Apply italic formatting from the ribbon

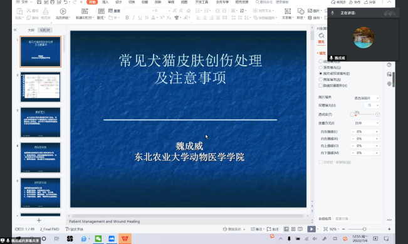(133, 18)
